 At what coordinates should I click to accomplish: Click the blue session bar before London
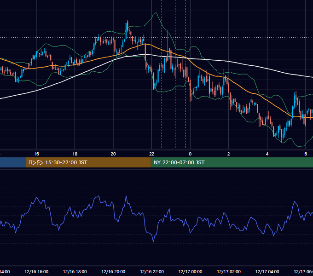coord(13,162)
